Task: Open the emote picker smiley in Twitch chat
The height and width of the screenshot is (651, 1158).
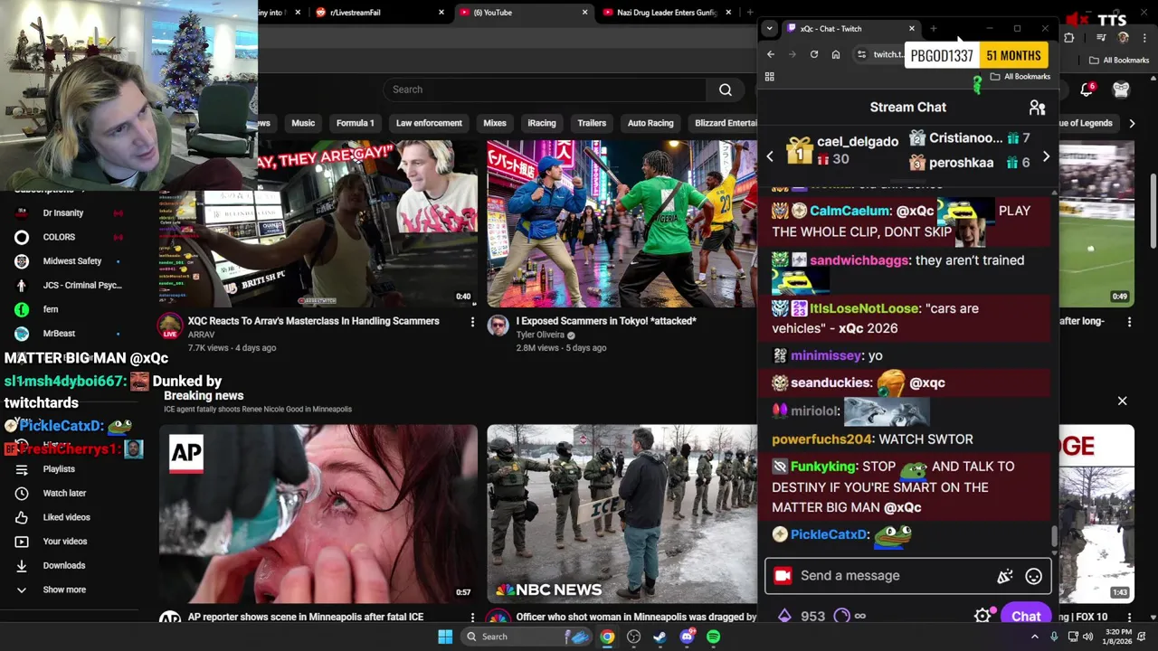Action: point(1033,576)
